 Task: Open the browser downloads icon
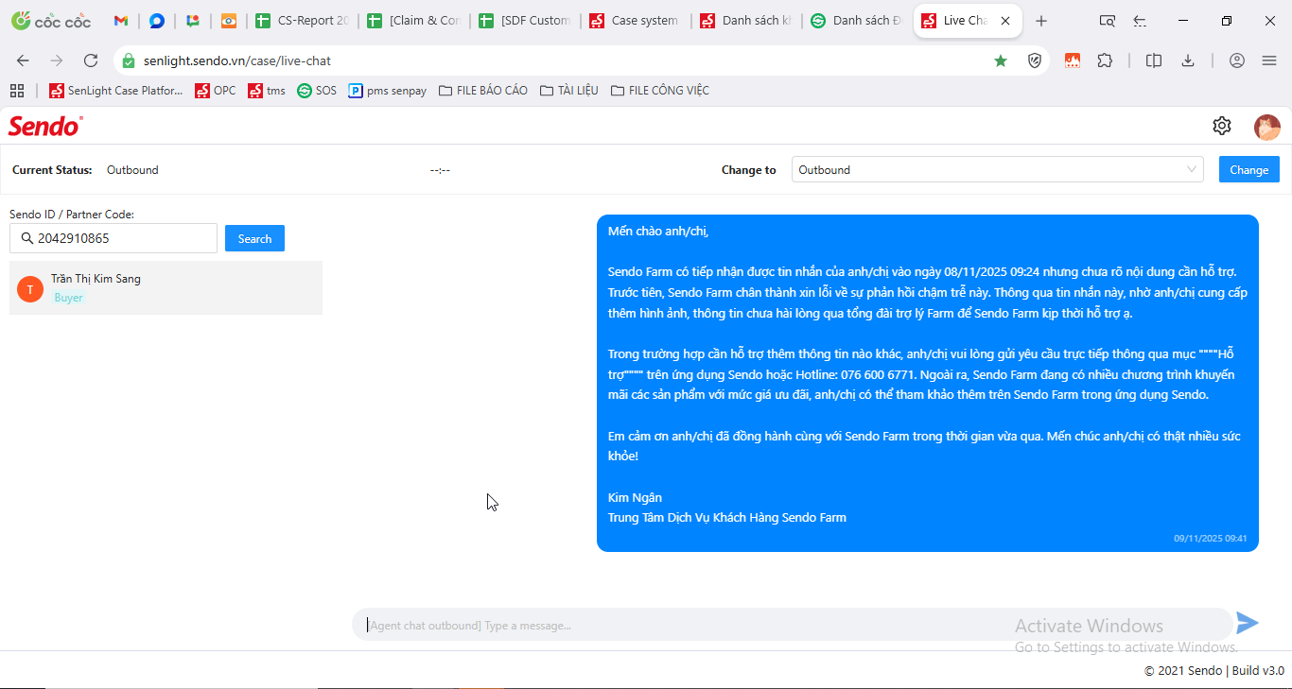pyautogui.click(x=1188, y=60)
